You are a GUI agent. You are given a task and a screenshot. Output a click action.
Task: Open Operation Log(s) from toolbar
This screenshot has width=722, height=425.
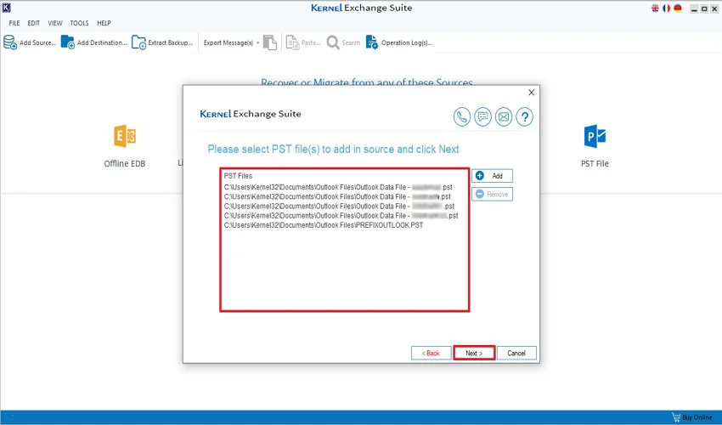click(398, 42)
